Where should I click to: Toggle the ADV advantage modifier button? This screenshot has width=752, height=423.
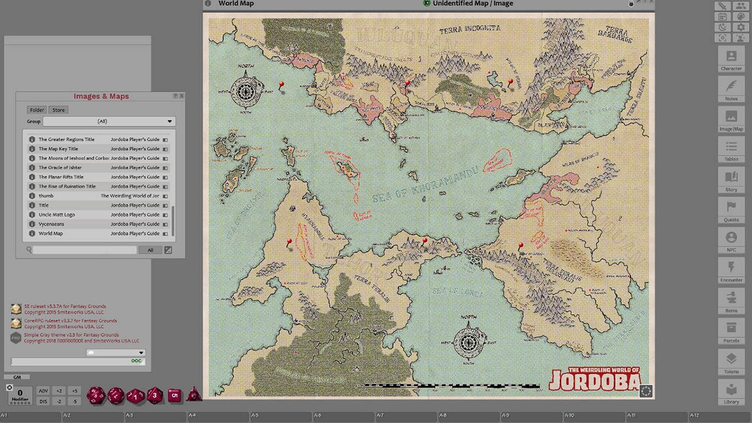(x=43, y=391)
